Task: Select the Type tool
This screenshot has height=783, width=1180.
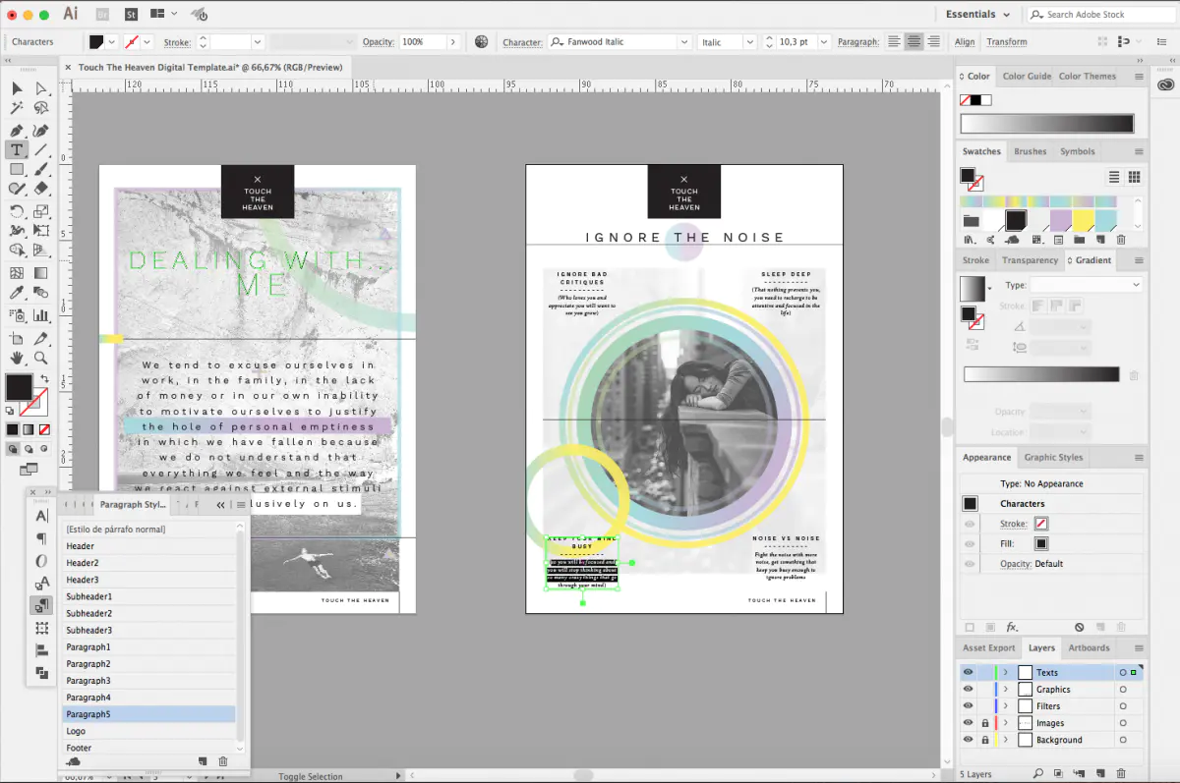Action: pyautogui.click(x=18, y=150)
